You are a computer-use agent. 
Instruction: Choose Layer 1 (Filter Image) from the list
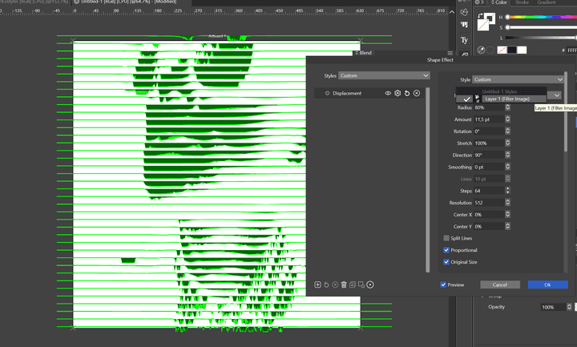[x=507, y=99]
